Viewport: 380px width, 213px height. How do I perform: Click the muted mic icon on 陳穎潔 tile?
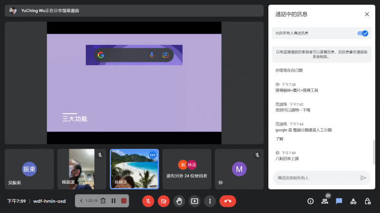(x=100, y=155)
